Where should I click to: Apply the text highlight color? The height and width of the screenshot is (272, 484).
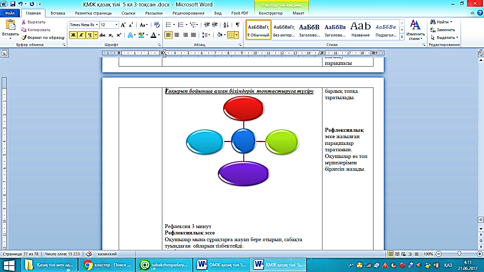point(141,35)
